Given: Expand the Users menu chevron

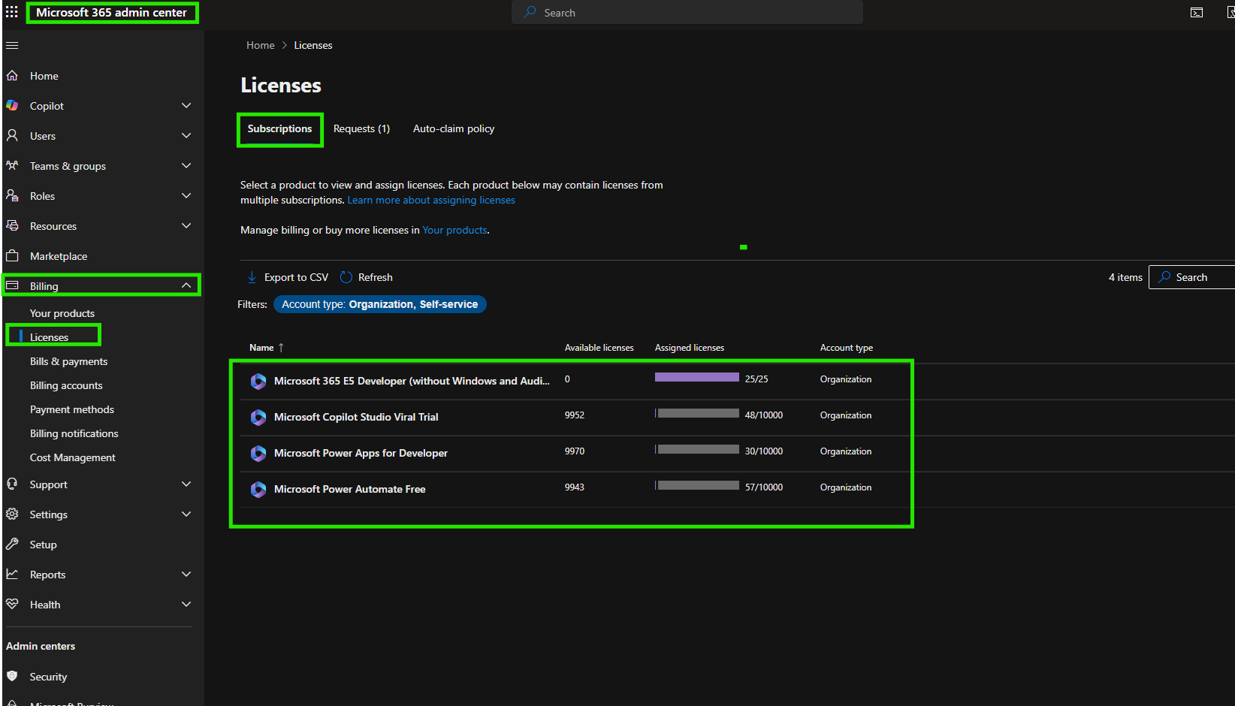Looking at the screenshot, I should (x=186, y=136).
